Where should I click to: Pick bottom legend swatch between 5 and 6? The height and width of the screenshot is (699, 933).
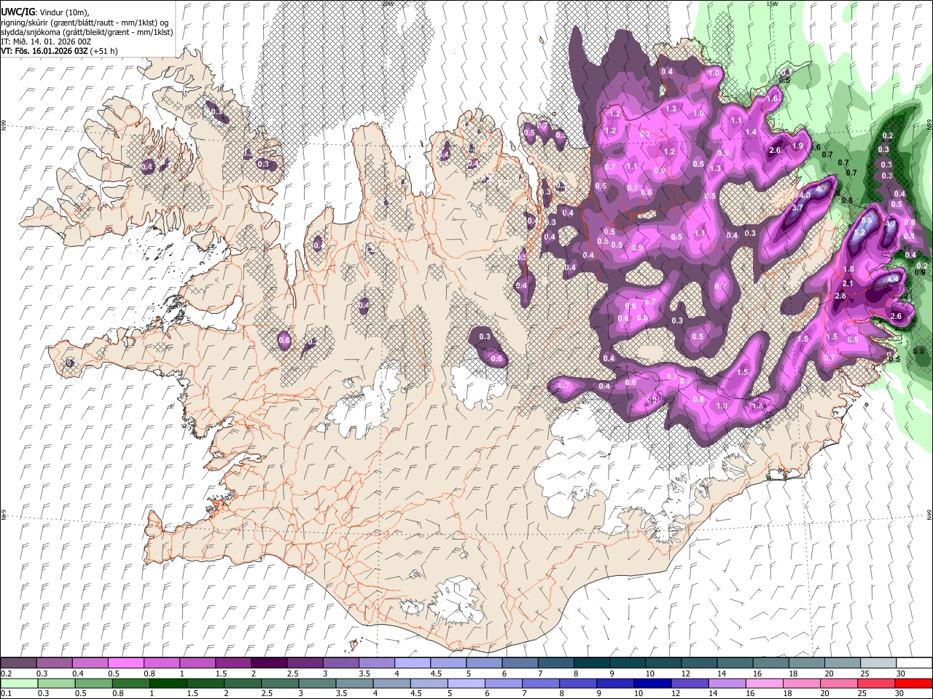[x=466, y=683]
